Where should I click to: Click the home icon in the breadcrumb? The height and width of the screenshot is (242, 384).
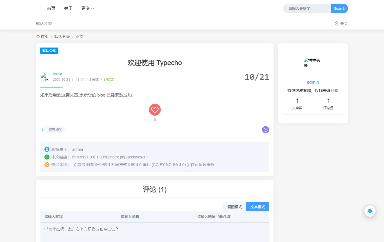pos(38,37)
